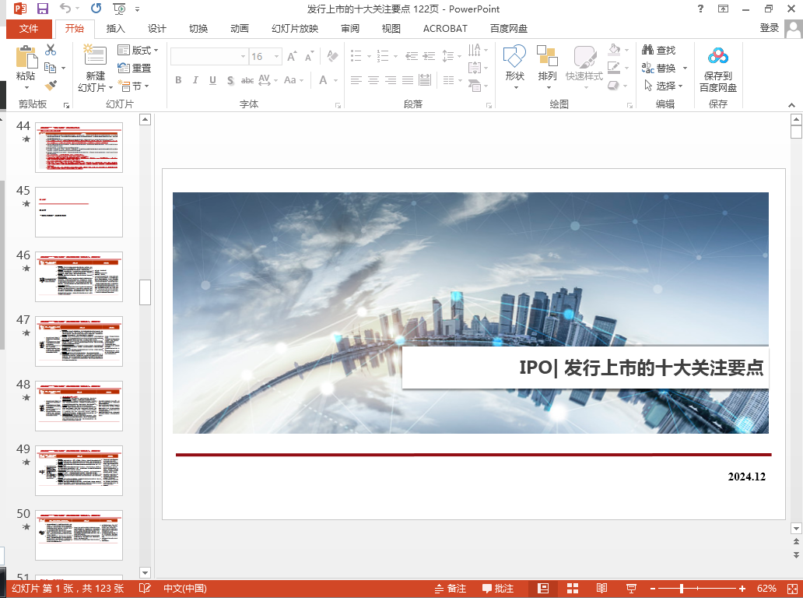Viewport: 803px width, 598px height.
Task: Fit slide to current window icon
Action: [x=792, y=588]
